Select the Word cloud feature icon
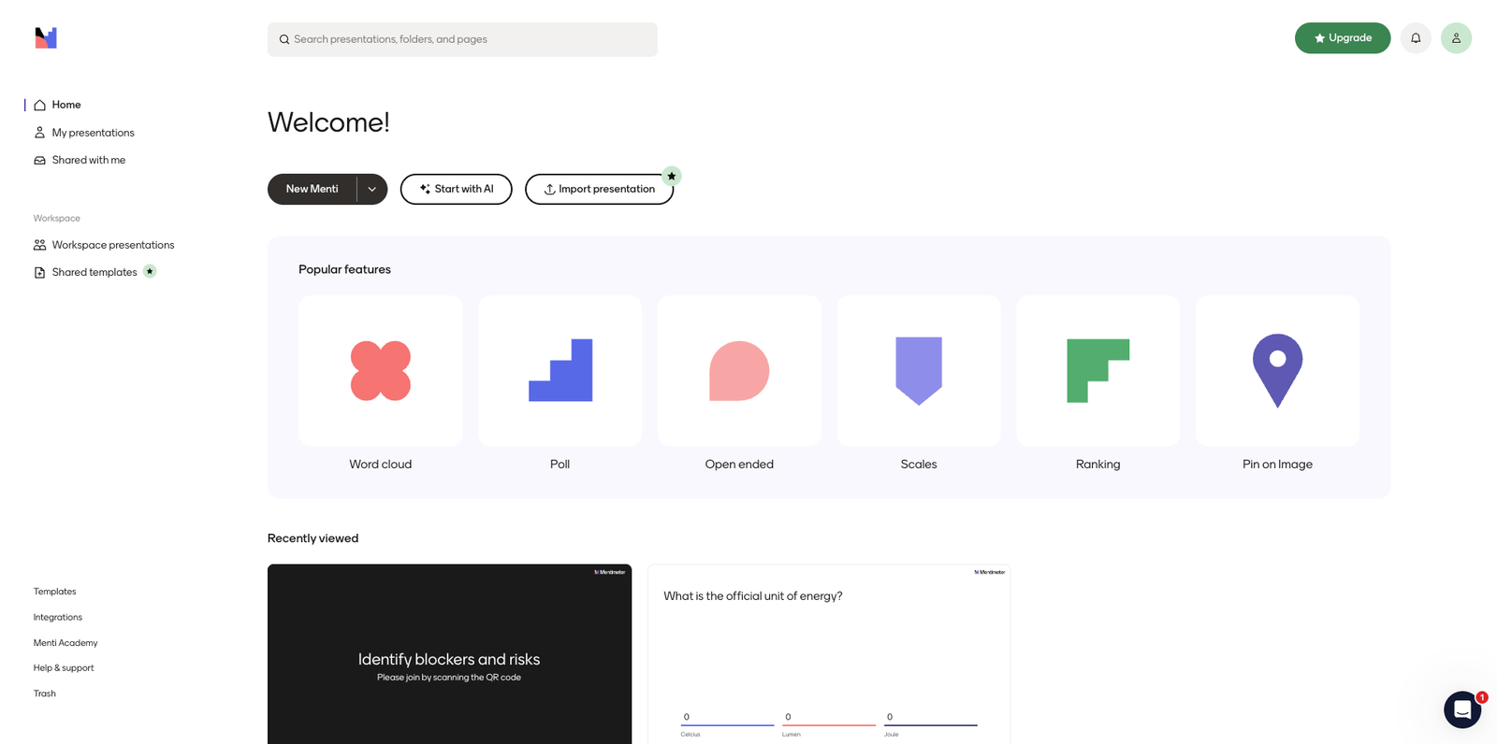Image resolution: width=1497 pixels, height=744 pixels. 381,371
